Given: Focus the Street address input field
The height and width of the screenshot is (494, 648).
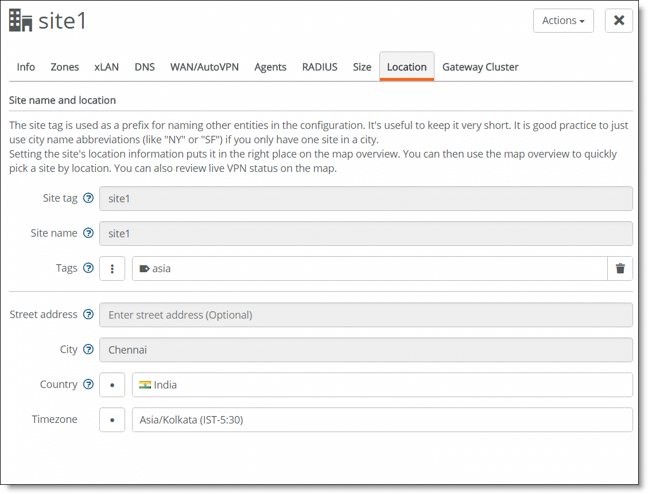Looking at the screenshot, I should (x=366, y=315).
